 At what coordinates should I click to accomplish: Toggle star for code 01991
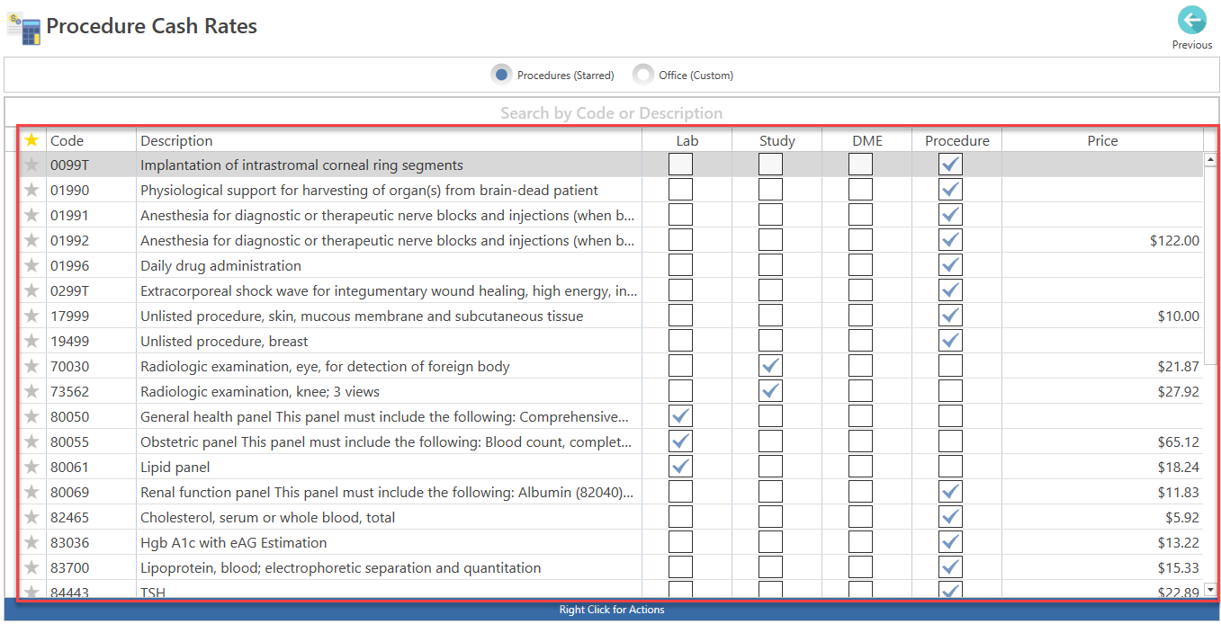(x=32, y=216)
